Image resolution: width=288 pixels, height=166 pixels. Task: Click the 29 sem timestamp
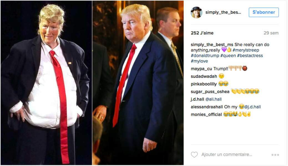coord(271,33)
